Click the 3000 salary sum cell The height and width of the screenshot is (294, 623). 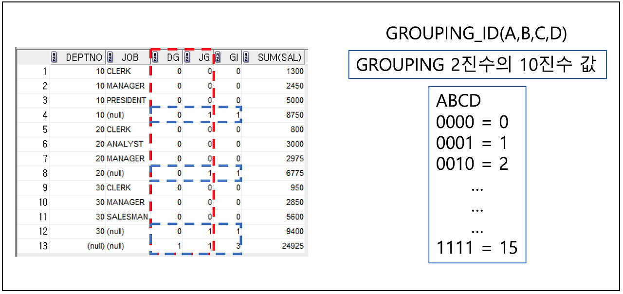click(295, 144)
